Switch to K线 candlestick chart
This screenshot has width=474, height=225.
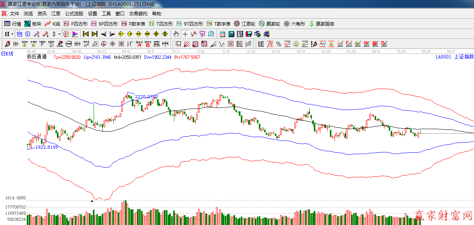pyautogui.click(x=52, y=24)
